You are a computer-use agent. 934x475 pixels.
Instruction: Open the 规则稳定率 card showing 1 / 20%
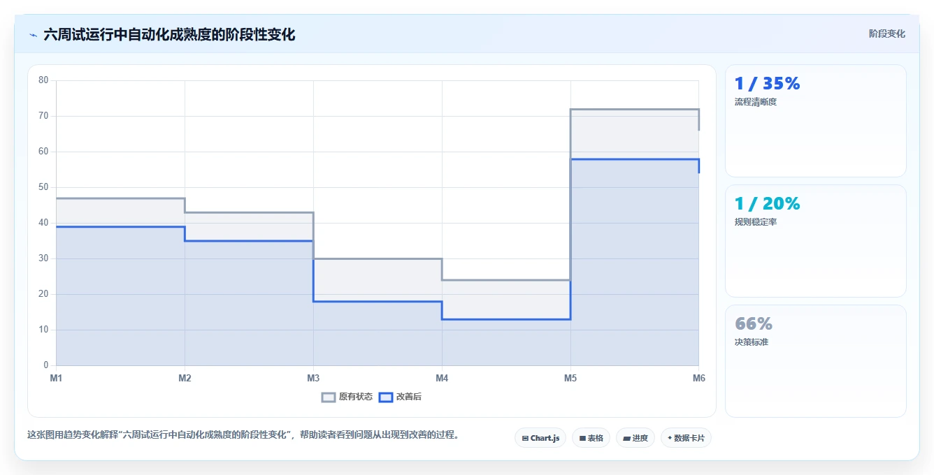click(816, 241)
